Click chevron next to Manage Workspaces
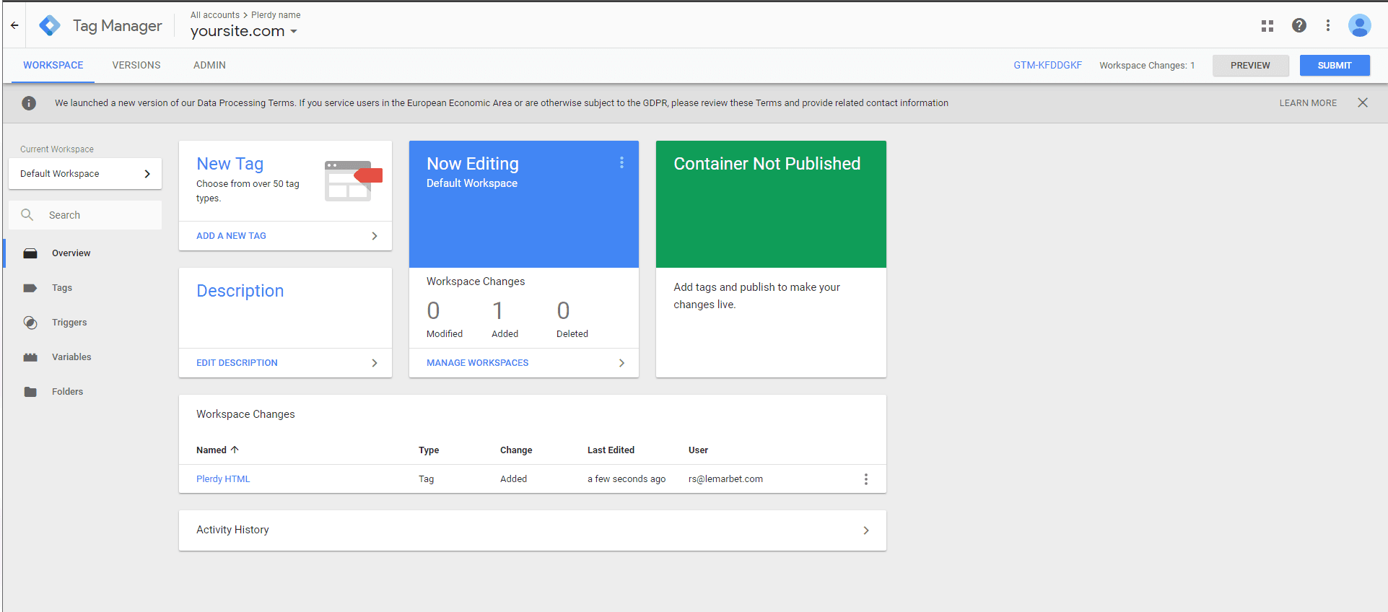This screenshot has height=612, width=1388. 621,363
